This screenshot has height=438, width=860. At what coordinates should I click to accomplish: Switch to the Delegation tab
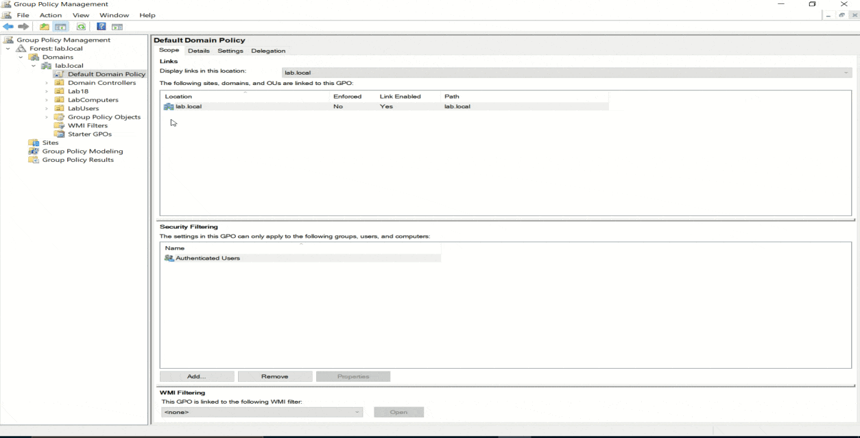tap(268, 51)
